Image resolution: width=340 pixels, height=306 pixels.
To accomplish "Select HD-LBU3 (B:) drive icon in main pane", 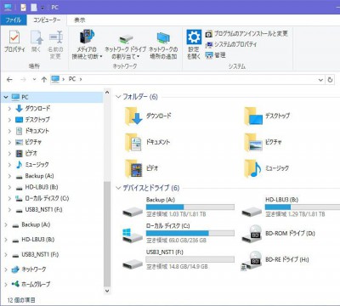I will pyautogui.click(x=252, y=211).
